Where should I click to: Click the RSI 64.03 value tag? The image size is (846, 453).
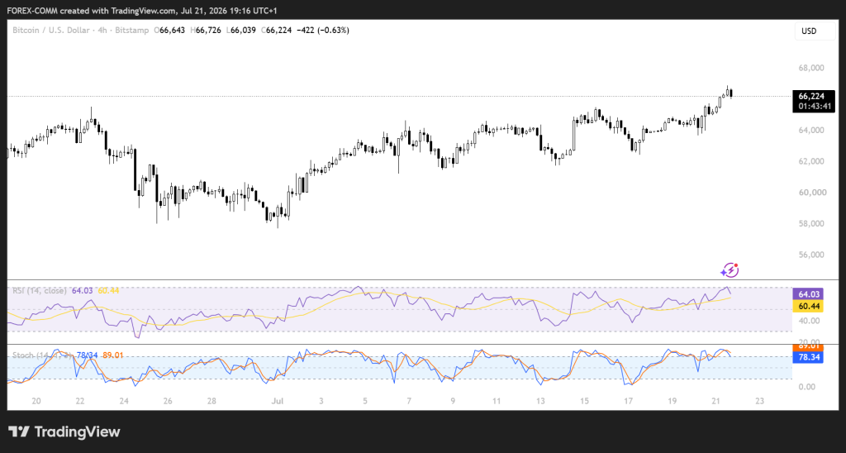(x=808, y=294)
